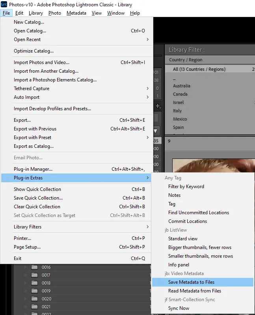Expand the 0021 folder
Viewport: 255px width, 315px height.
(x=26, y=307)
